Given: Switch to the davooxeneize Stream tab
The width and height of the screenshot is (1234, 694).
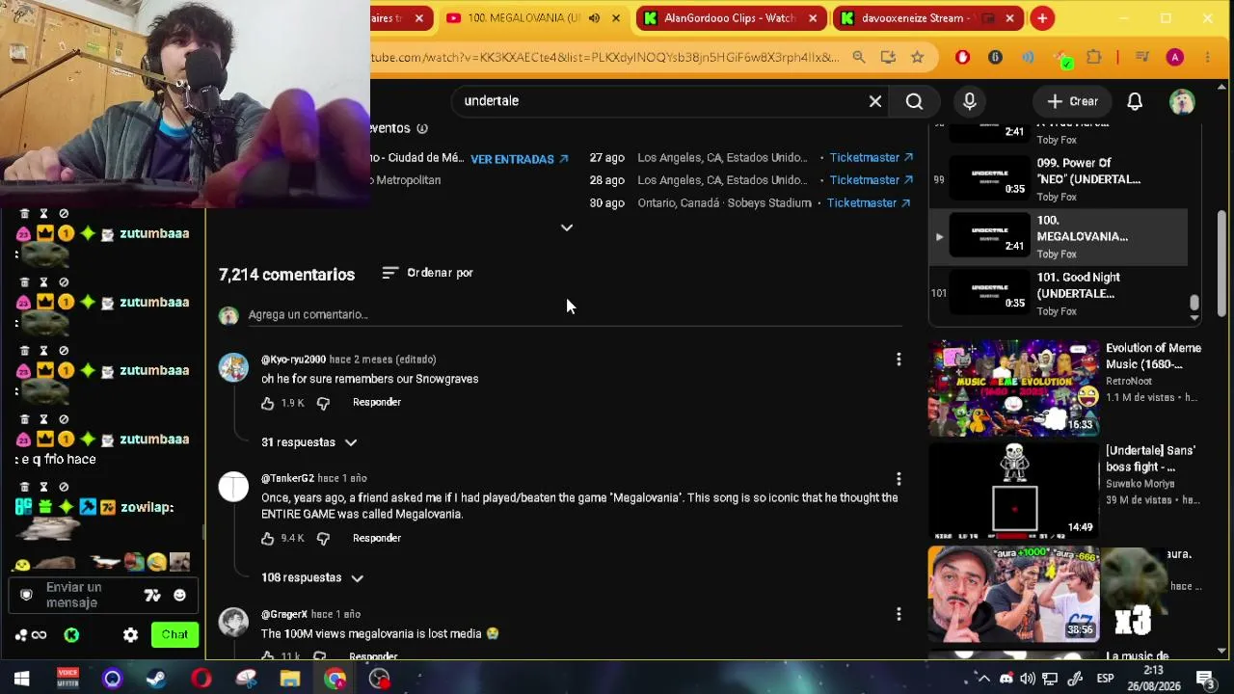Looking at the screenshot, I should click(x=927, y=18).
